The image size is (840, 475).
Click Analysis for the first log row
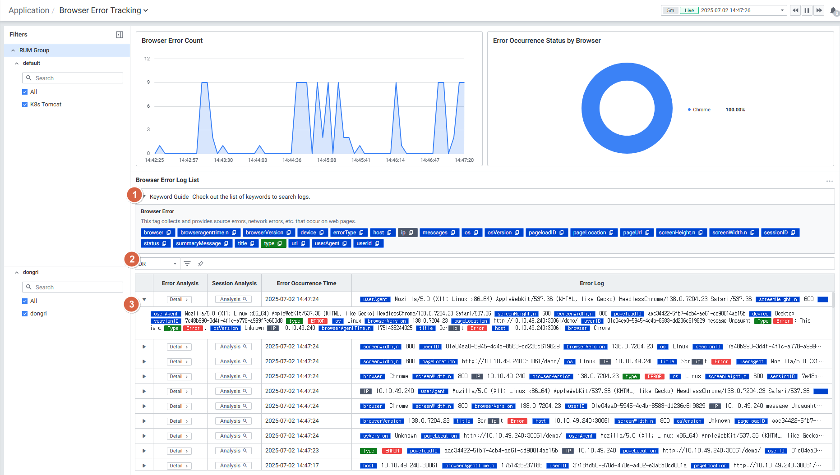coord(233,299)
